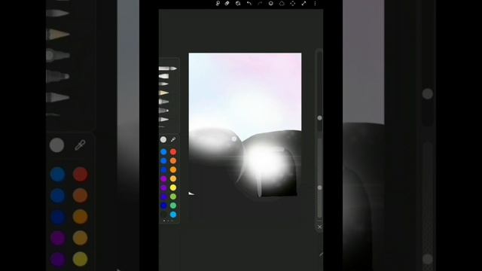Open the triangle shape tool icon
The height and width of the screenshot is (271, 482).
tap(282, 3)
